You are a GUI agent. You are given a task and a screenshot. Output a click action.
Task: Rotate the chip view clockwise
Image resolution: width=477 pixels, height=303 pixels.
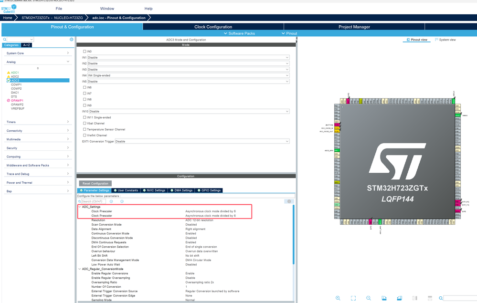pos(384,298)
